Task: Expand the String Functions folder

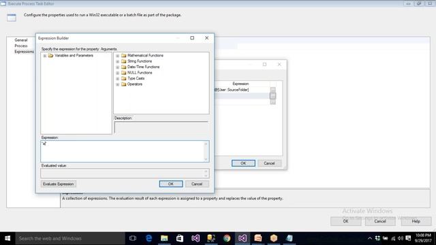Action: click(x=118, y=61)
